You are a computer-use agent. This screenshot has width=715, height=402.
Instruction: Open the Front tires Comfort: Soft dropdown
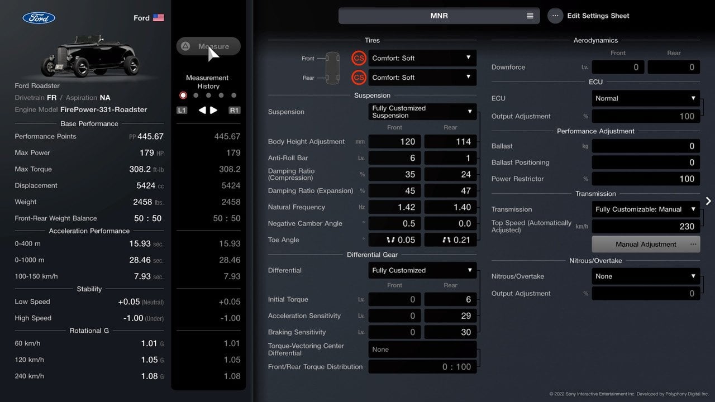(422, 58)
